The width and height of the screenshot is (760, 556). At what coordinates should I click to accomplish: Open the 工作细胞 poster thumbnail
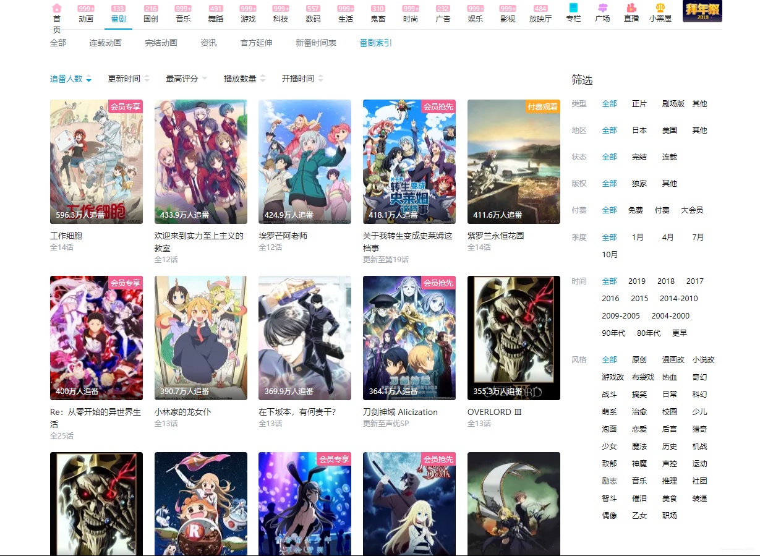click(96, 162)
